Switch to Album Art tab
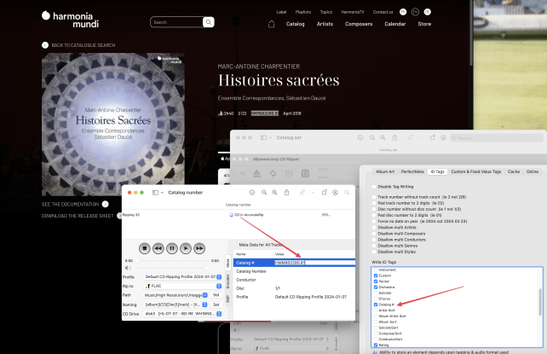547x354 pixels. [x=385, y=171]
